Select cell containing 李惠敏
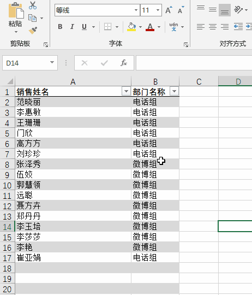 [x=73, y=113]
